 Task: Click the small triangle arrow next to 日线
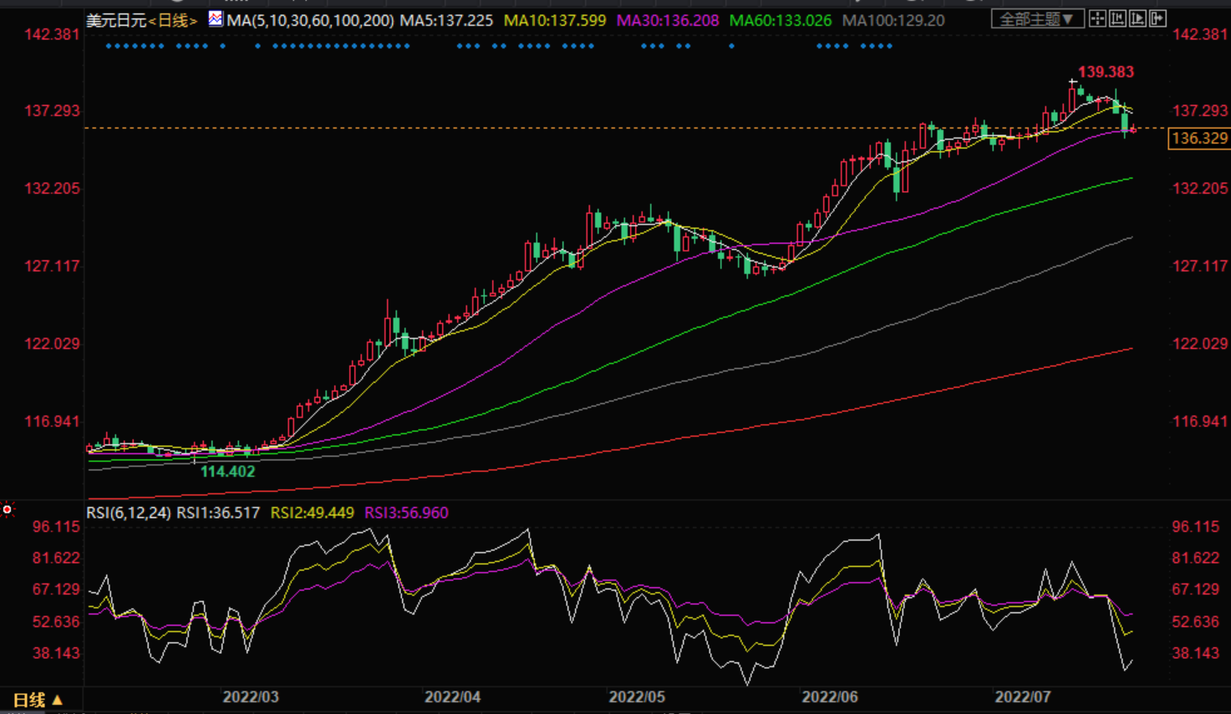point(58,700)
